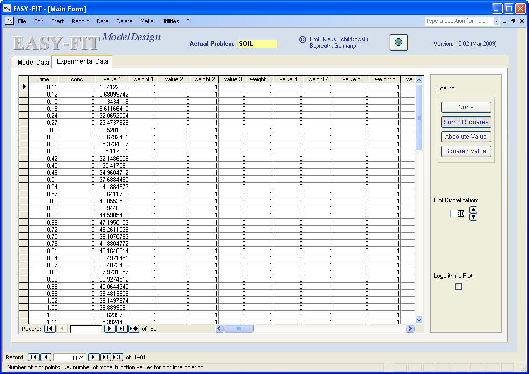The image size is (529, 374).
Task: Click the EASY-FIT app icon in menu bar
Action: [9, 21]
